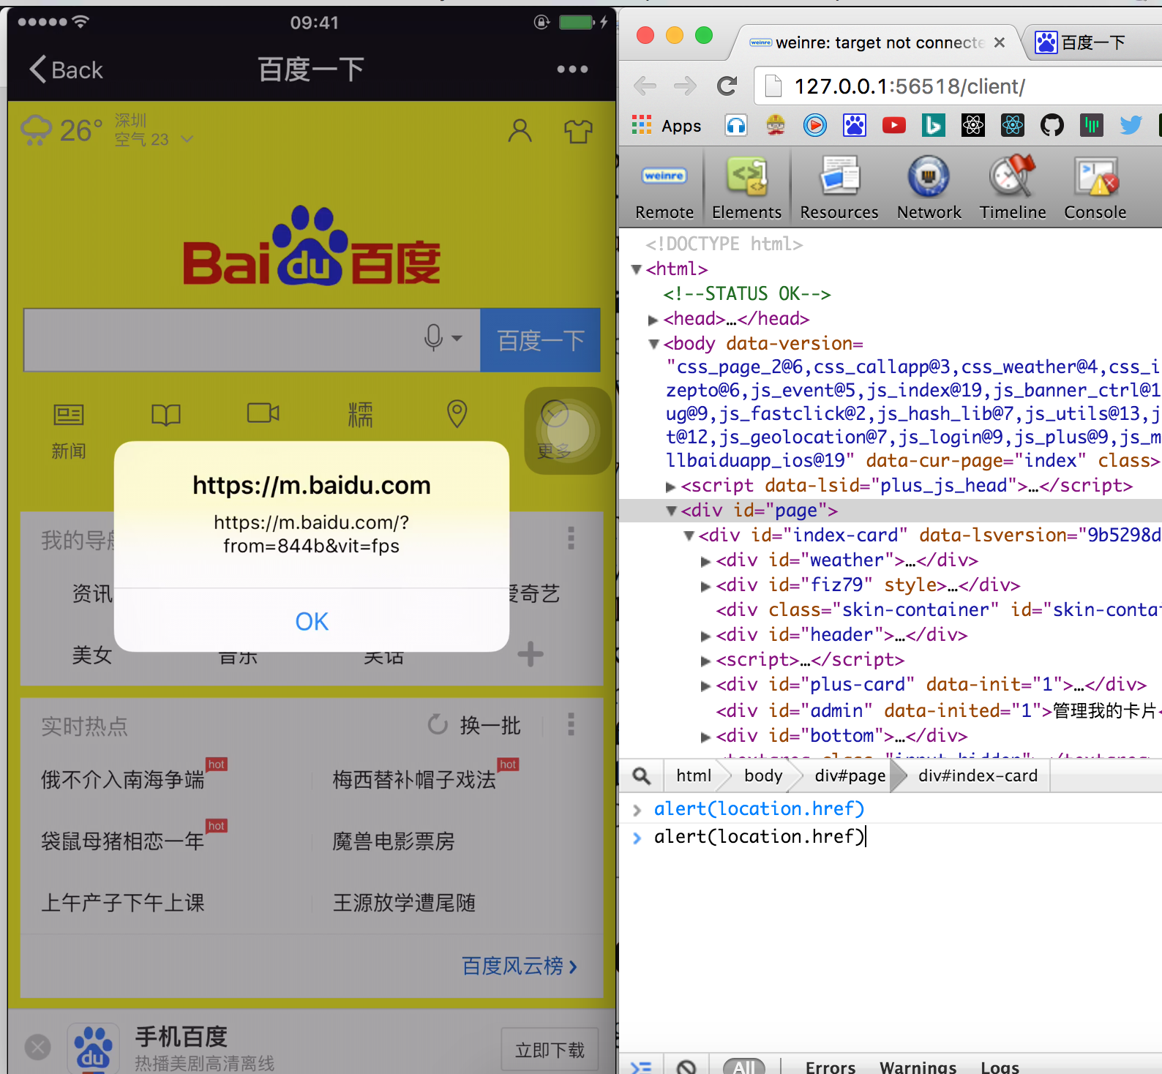This screenshot has height=1074, width=1162.
Task: Open headline 梅西替补帽子戏法
Action: (x=414, y=780)
